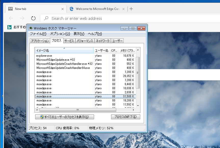Click the process list scroll up arrow
This screenshot has width=220, height=148.
(x=138, y=50)
